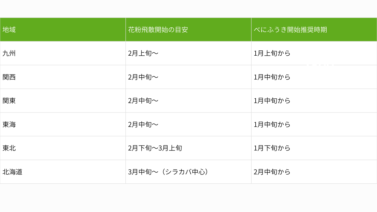Click the 2月上旬〜 pollen start cell

coord(143,53)
